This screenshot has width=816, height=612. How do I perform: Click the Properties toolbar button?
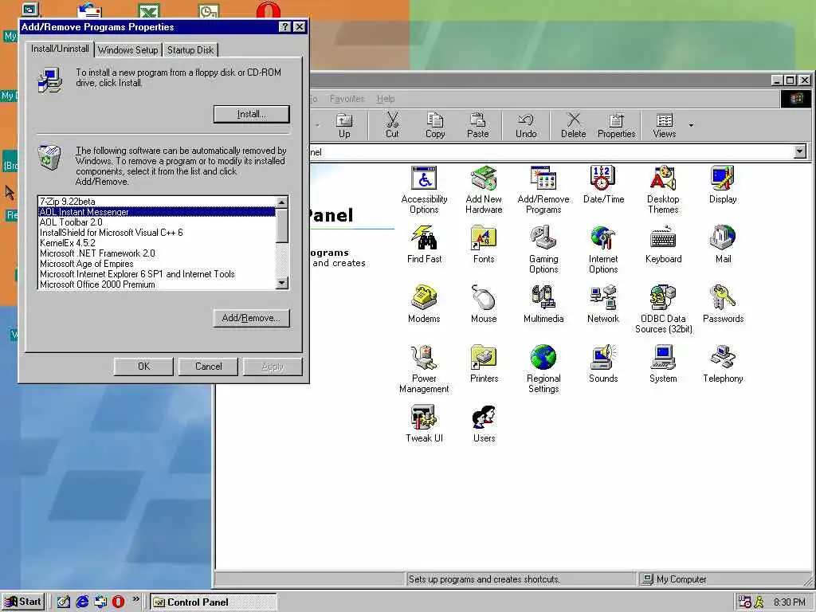(617, 125)
